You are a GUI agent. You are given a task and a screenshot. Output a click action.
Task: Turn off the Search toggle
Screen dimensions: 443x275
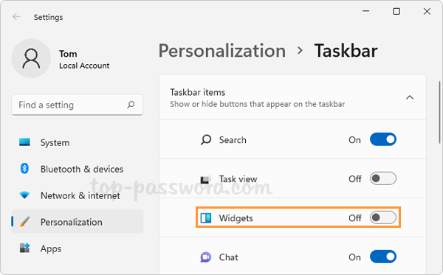pos(383,139)
